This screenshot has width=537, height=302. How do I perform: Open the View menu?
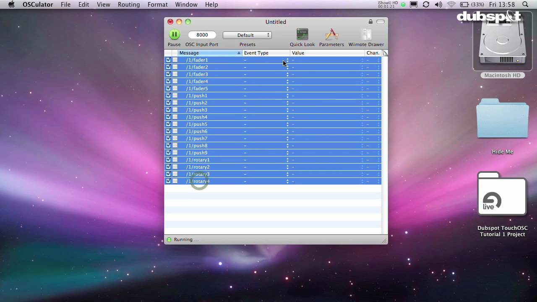(103, 5)
